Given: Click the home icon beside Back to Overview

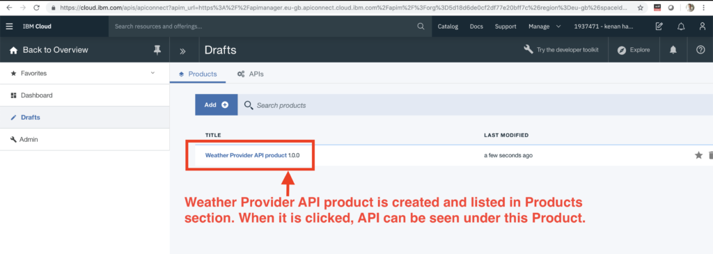Looking at the screenshot, I should pos(14,50).
